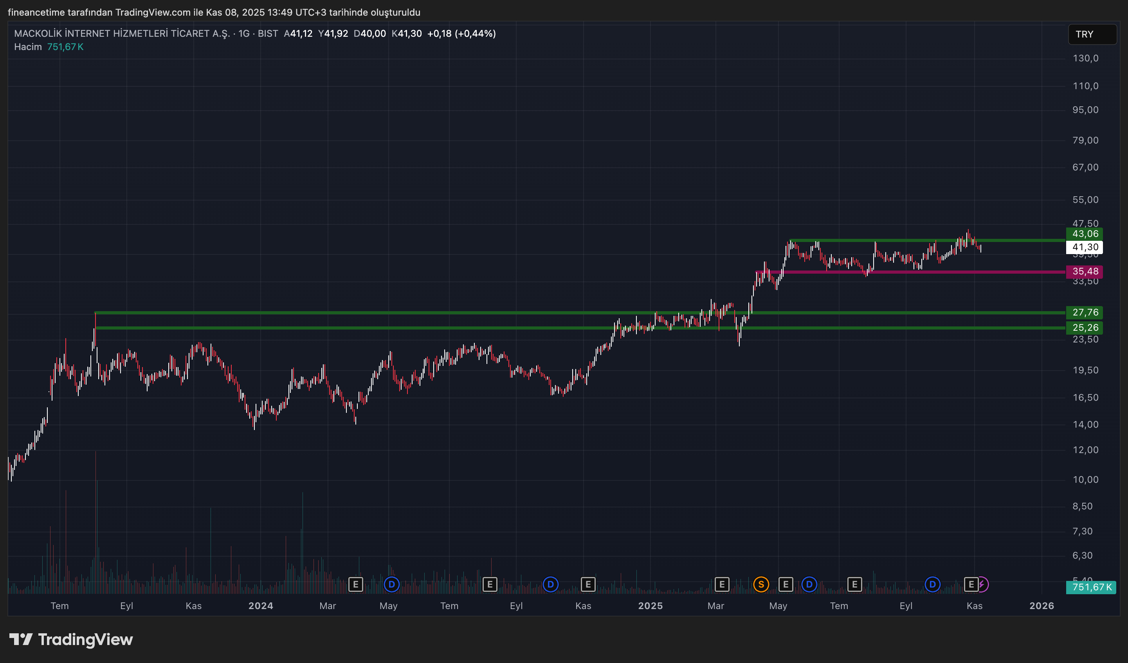Screen dimensions: 1128x663
Task: Click the green 27,76 price level label
Action: 1085,312
